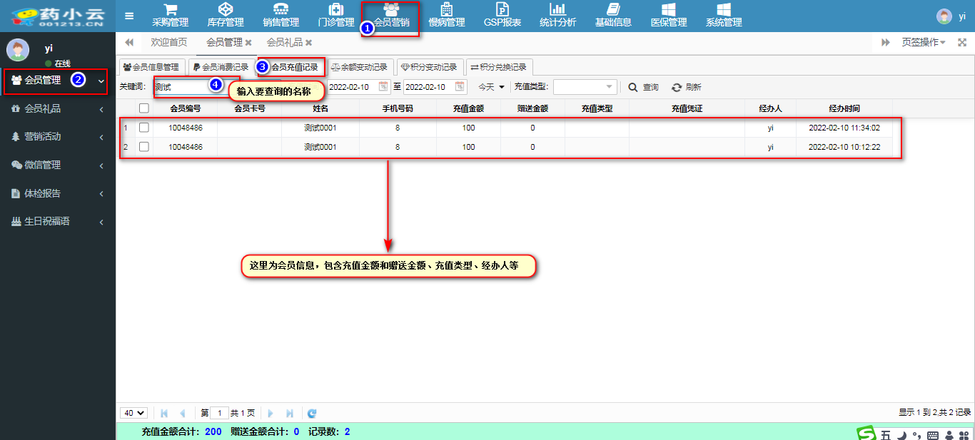Switch to 会员充值记录 sub-tab

[291, 67]
